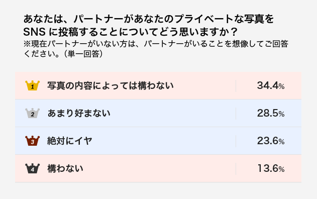The width and height of the screenshot is (317, 199).
Task: Click the pink first-place result row
Action: (x=158, y=85)
